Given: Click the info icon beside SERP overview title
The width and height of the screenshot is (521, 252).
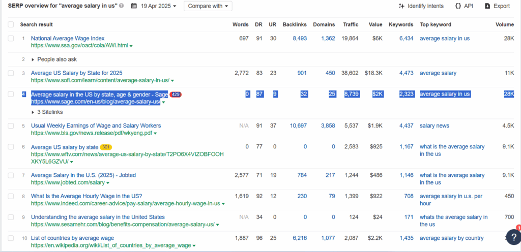Looking at the screenshot, I should click(x=121, y=6).
